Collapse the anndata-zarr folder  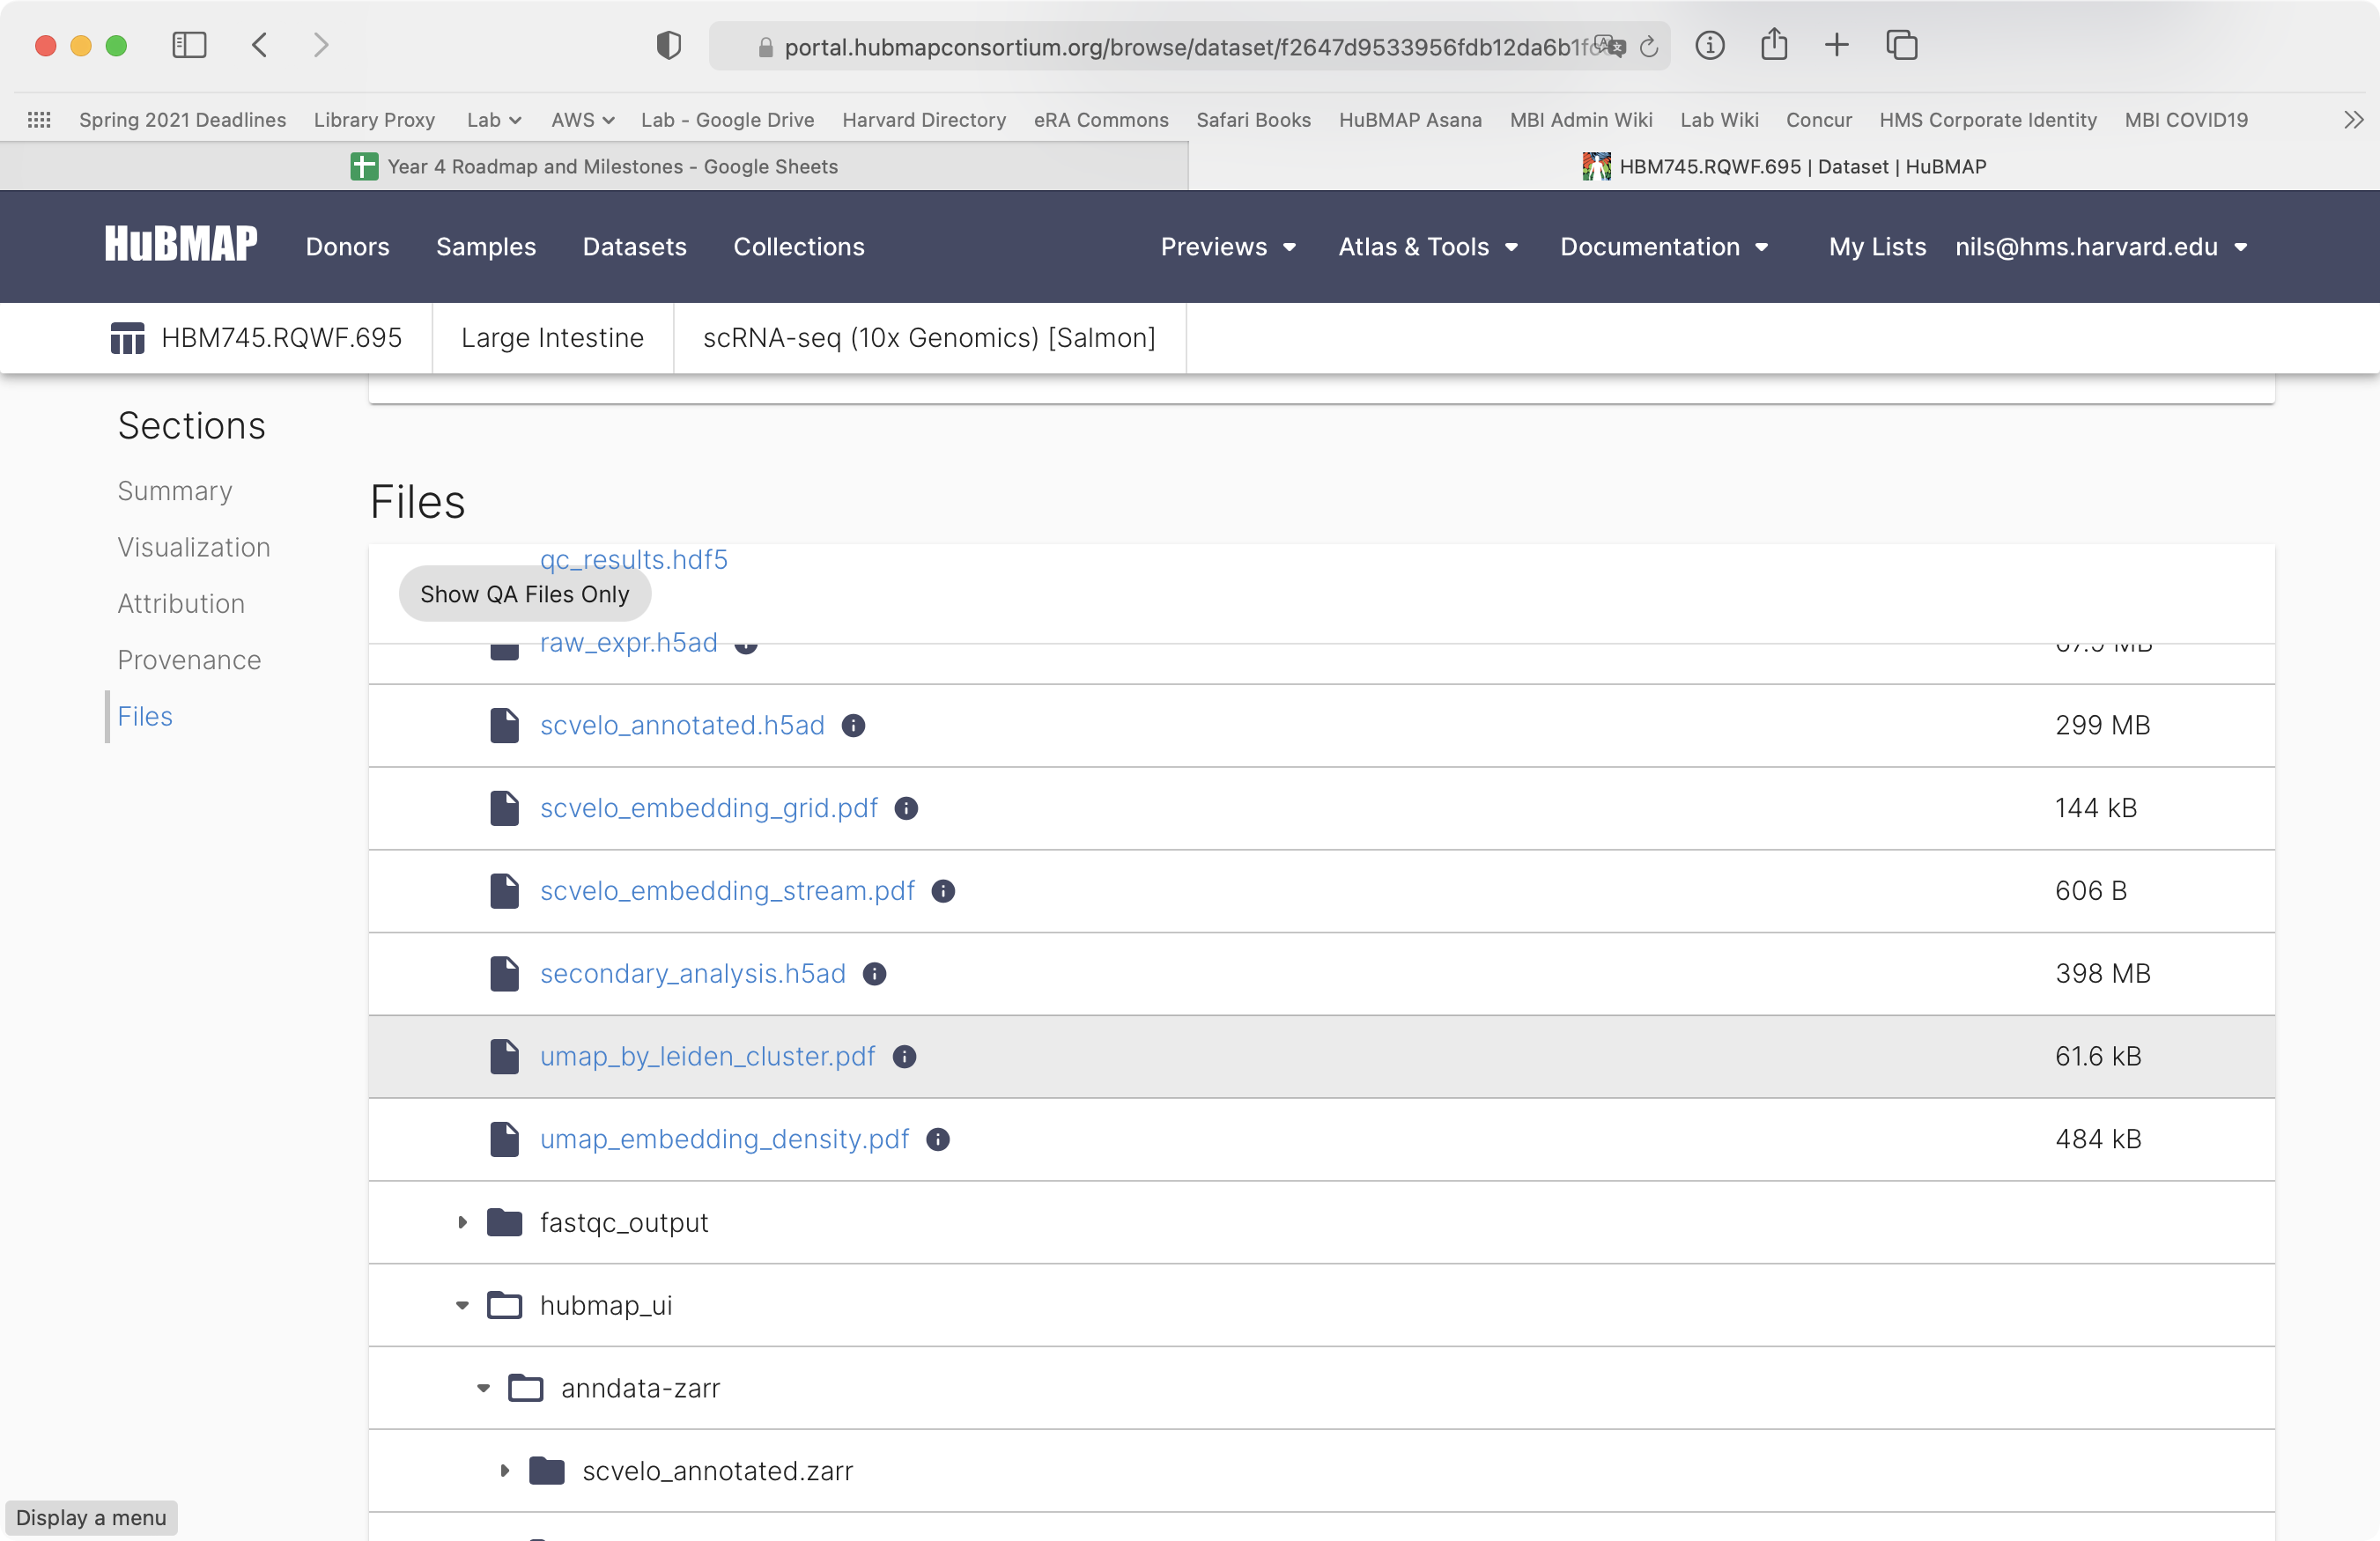[484, 1388]
